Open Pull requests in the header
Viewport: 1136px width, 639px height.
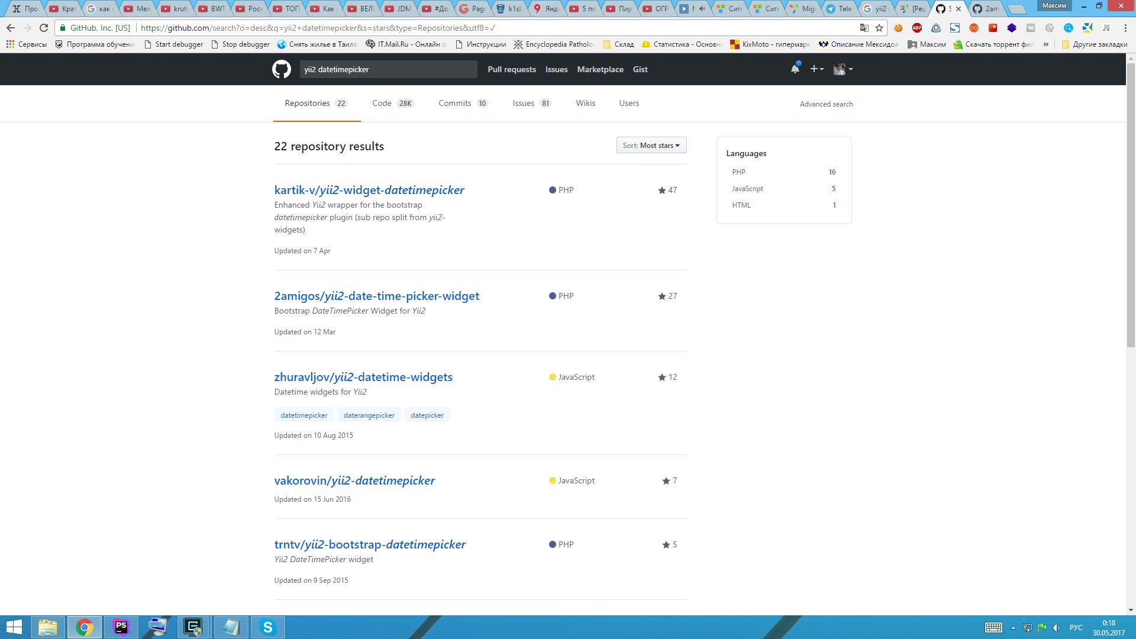click(511, 69)
